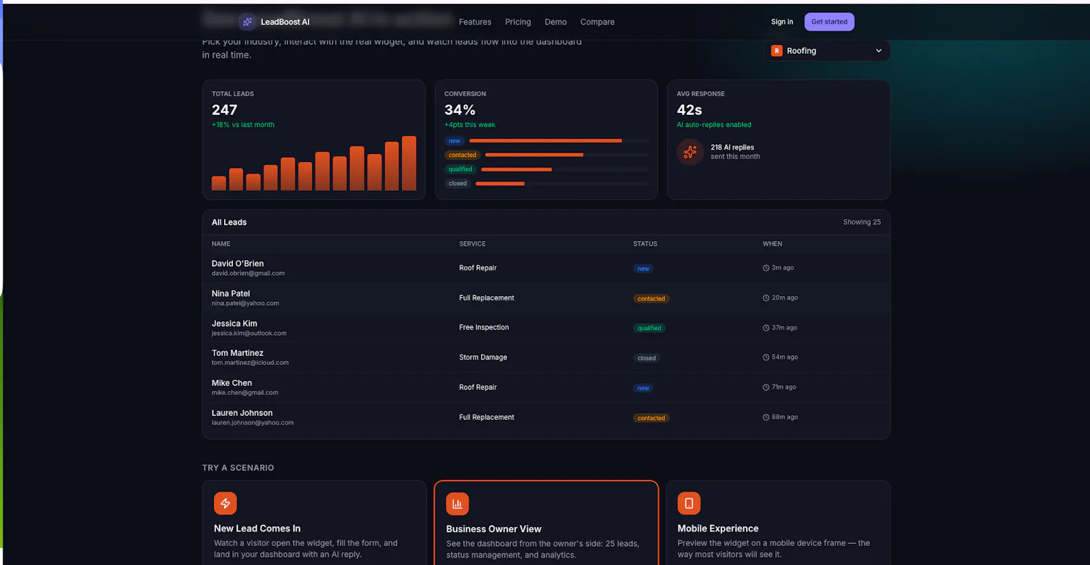The width and height of the screenshot is (1090, 565).
Task: Click the SERVICE column header
Action: point(472,244)
